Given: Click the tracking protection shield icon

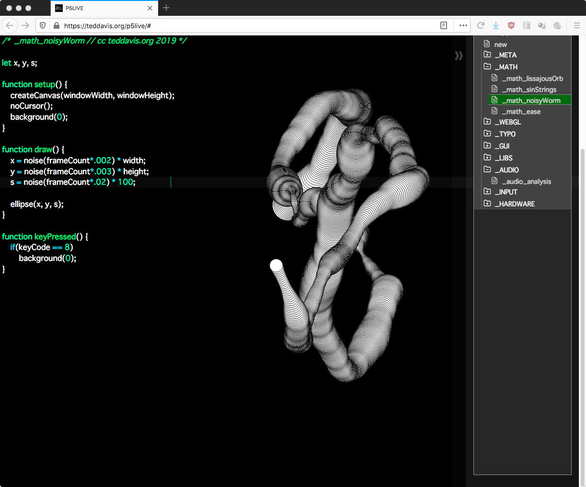Looking at the screenshot, I should 43,25.
